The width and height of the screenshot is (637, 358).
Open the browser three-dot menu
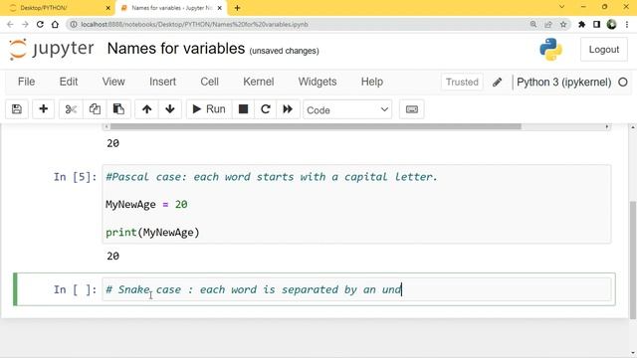(x=627, y=24)
